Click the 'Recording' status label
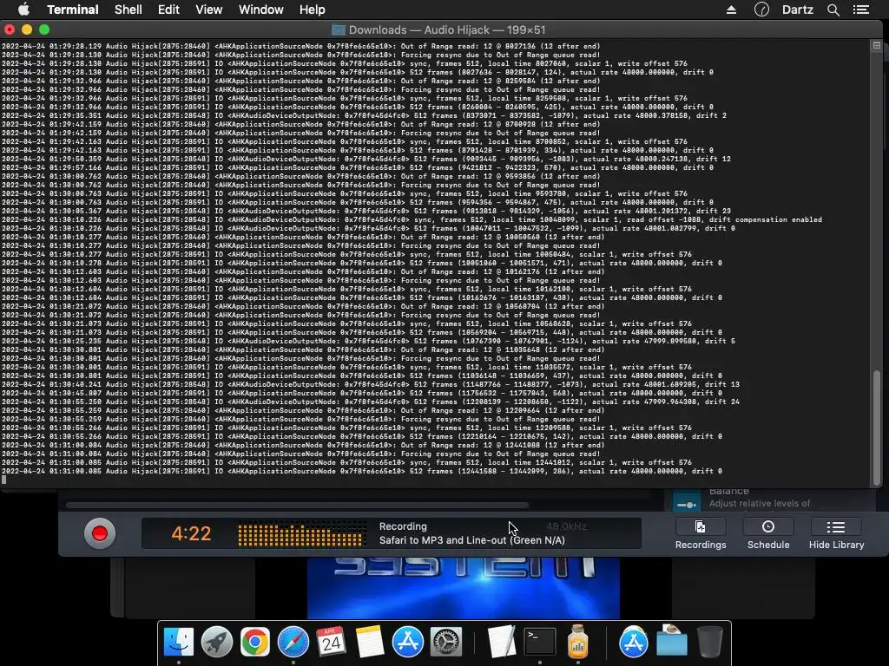Screen dimensions: 889x666 point(403,526)
